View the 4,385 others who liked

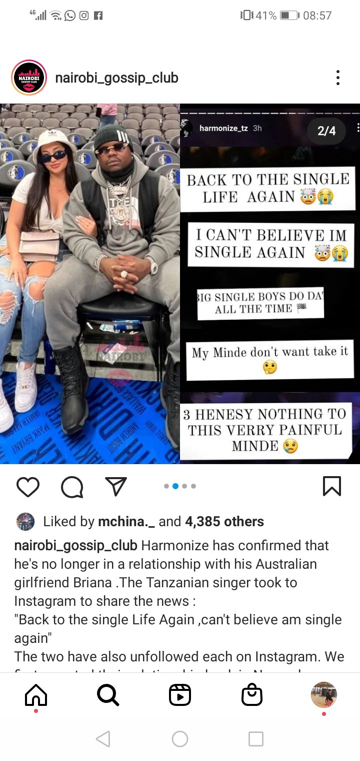click(224, 522)
